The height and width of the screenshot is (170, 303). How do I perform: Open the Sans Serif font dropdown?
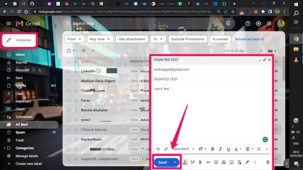(x=183, y=149)
